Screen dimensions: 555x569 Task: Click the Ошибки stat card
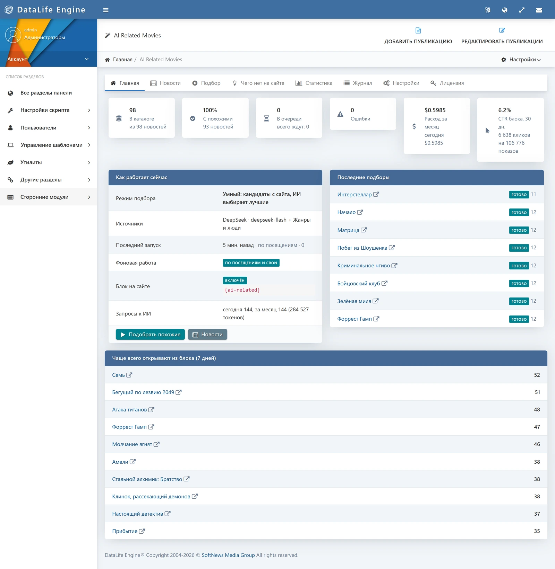(363, 114)
